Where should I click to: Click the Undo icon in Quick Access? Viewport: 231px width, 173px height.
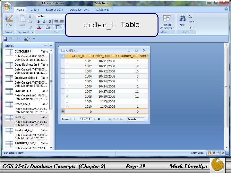pyautogui.click(x=10, y=39)
